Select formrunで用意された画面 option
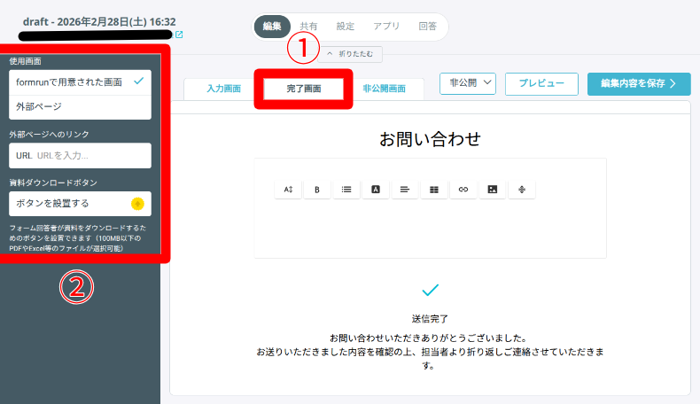The width and height of the screenshot is (700, 404). pos(80,82)
